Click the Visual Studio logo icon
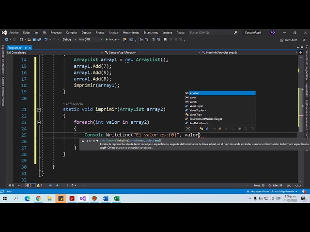The height and width of the screenshot is (232, 310). click(x=4, y=32)
